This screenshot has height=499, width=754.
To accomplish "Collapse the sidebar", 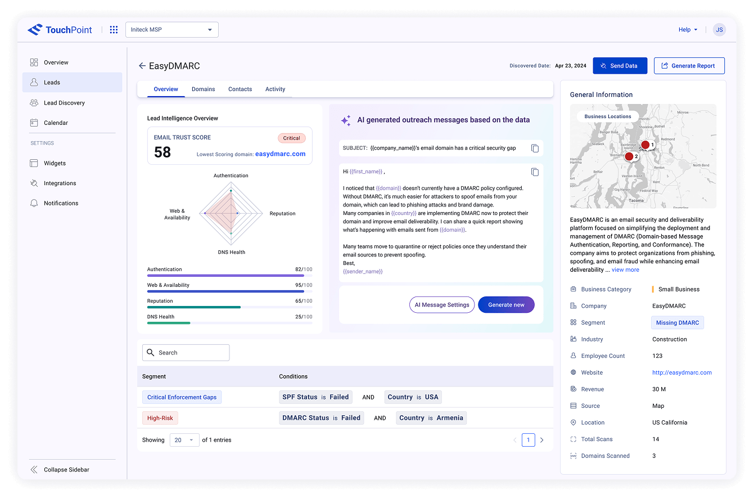I will [x=60, y=470].
